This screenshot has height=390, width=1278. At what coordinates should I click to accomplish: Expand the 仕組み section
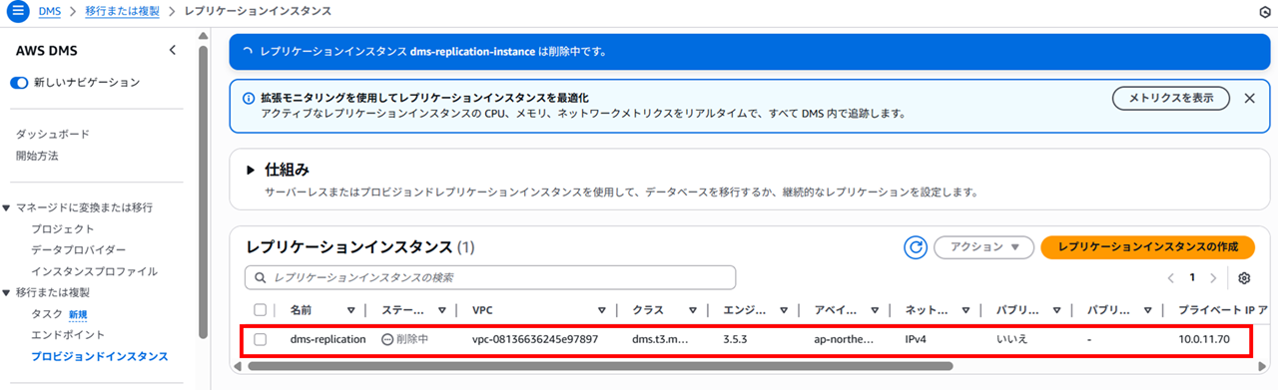pyautogui.click(x=252, y=170)
